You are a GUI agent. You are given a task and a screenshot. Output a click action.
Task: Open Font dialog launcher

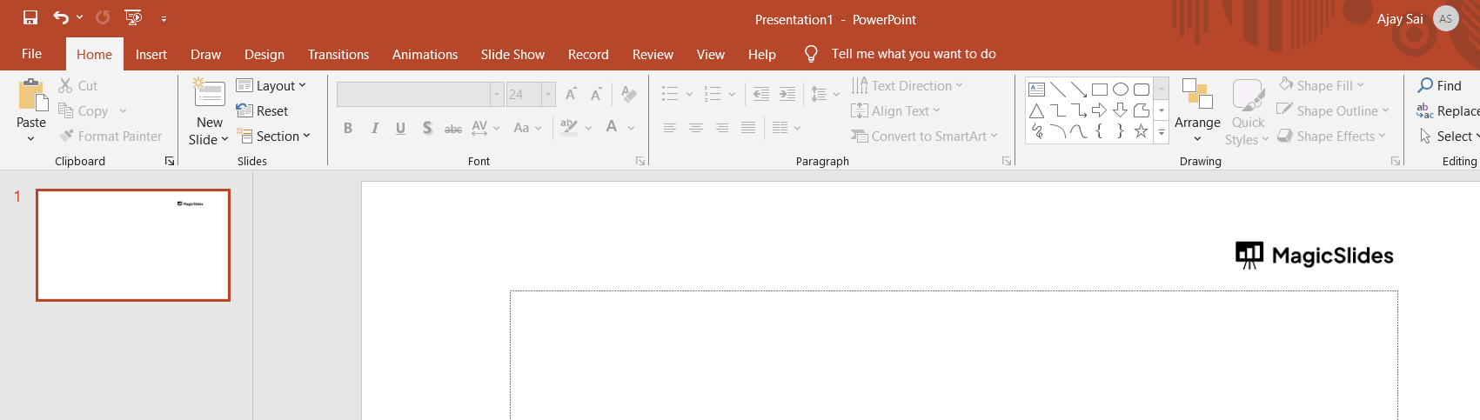tap(640, 161)
